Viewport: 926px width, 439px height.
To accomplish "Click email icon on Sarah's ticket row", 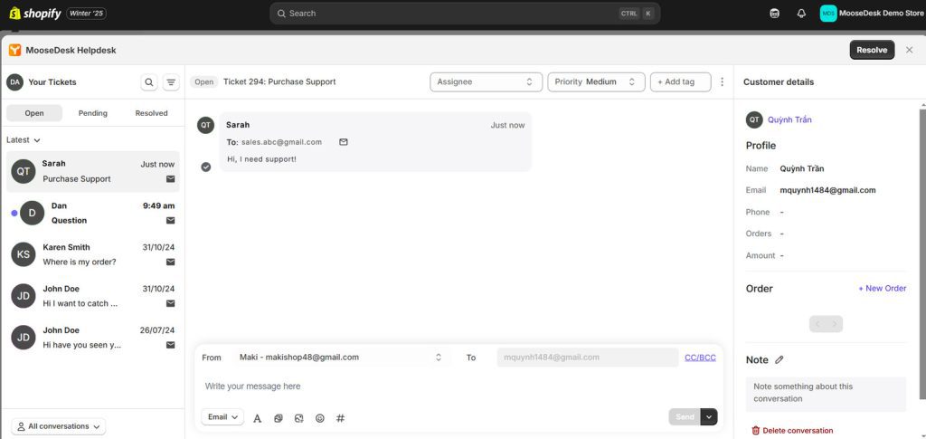I will [x=170, y=179].
